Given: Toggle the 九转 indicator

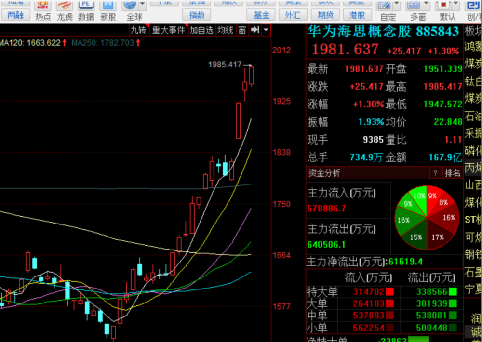Looking at the screenshot, I should coord(139,30).
